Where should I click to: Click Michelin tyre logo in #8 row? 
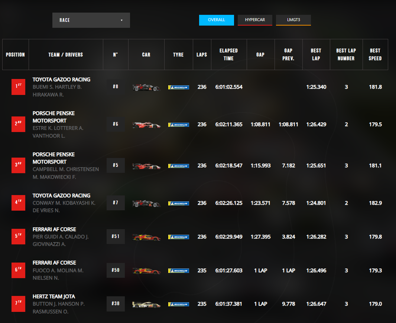(179, 87)
